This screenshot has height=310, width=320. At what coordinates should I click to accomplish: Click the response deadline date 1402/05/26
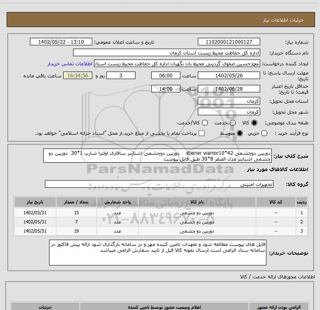(x=229, y=76)
